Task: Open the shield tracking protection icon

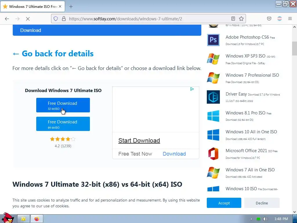Action: (55, 19)
